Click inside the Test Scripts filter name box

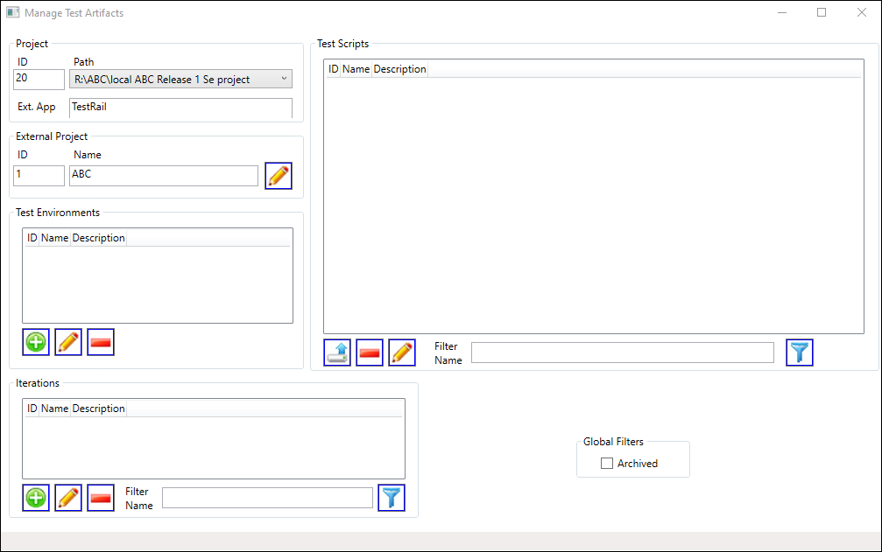[622, 352]
